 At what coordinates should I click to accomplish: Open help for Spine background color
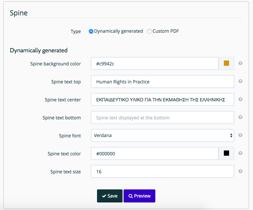(241, 63)
